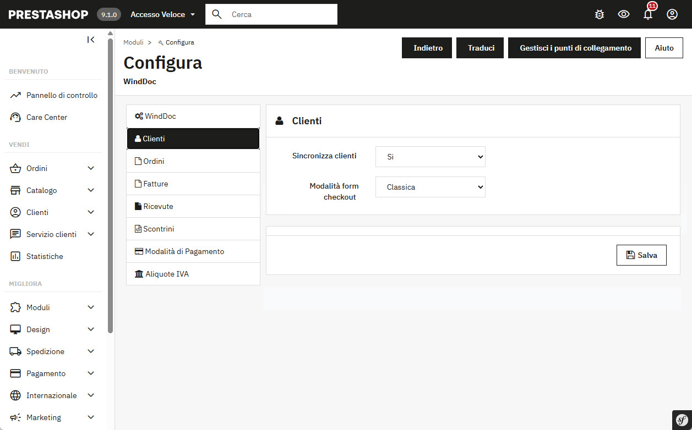Switch to the Ordini module tab
The width and height of the screenshot is (692, 430).
[x=193, y=161]
